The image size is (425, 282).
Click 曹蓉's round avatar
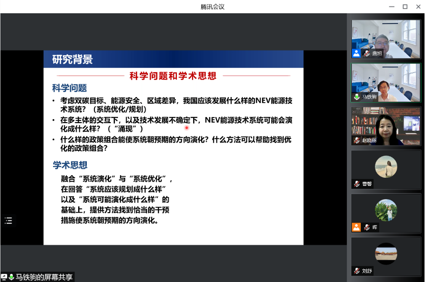point(386,167)
